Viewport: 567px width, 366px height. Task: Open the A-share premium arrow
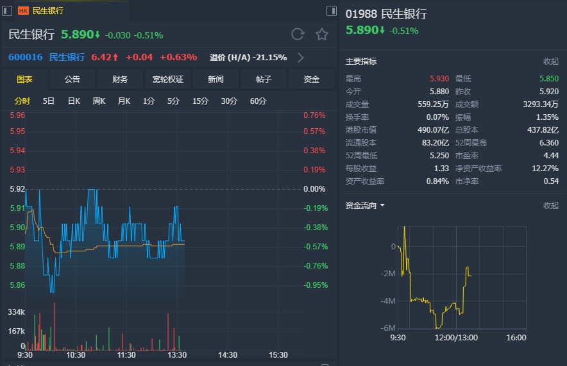pos(301,58)
